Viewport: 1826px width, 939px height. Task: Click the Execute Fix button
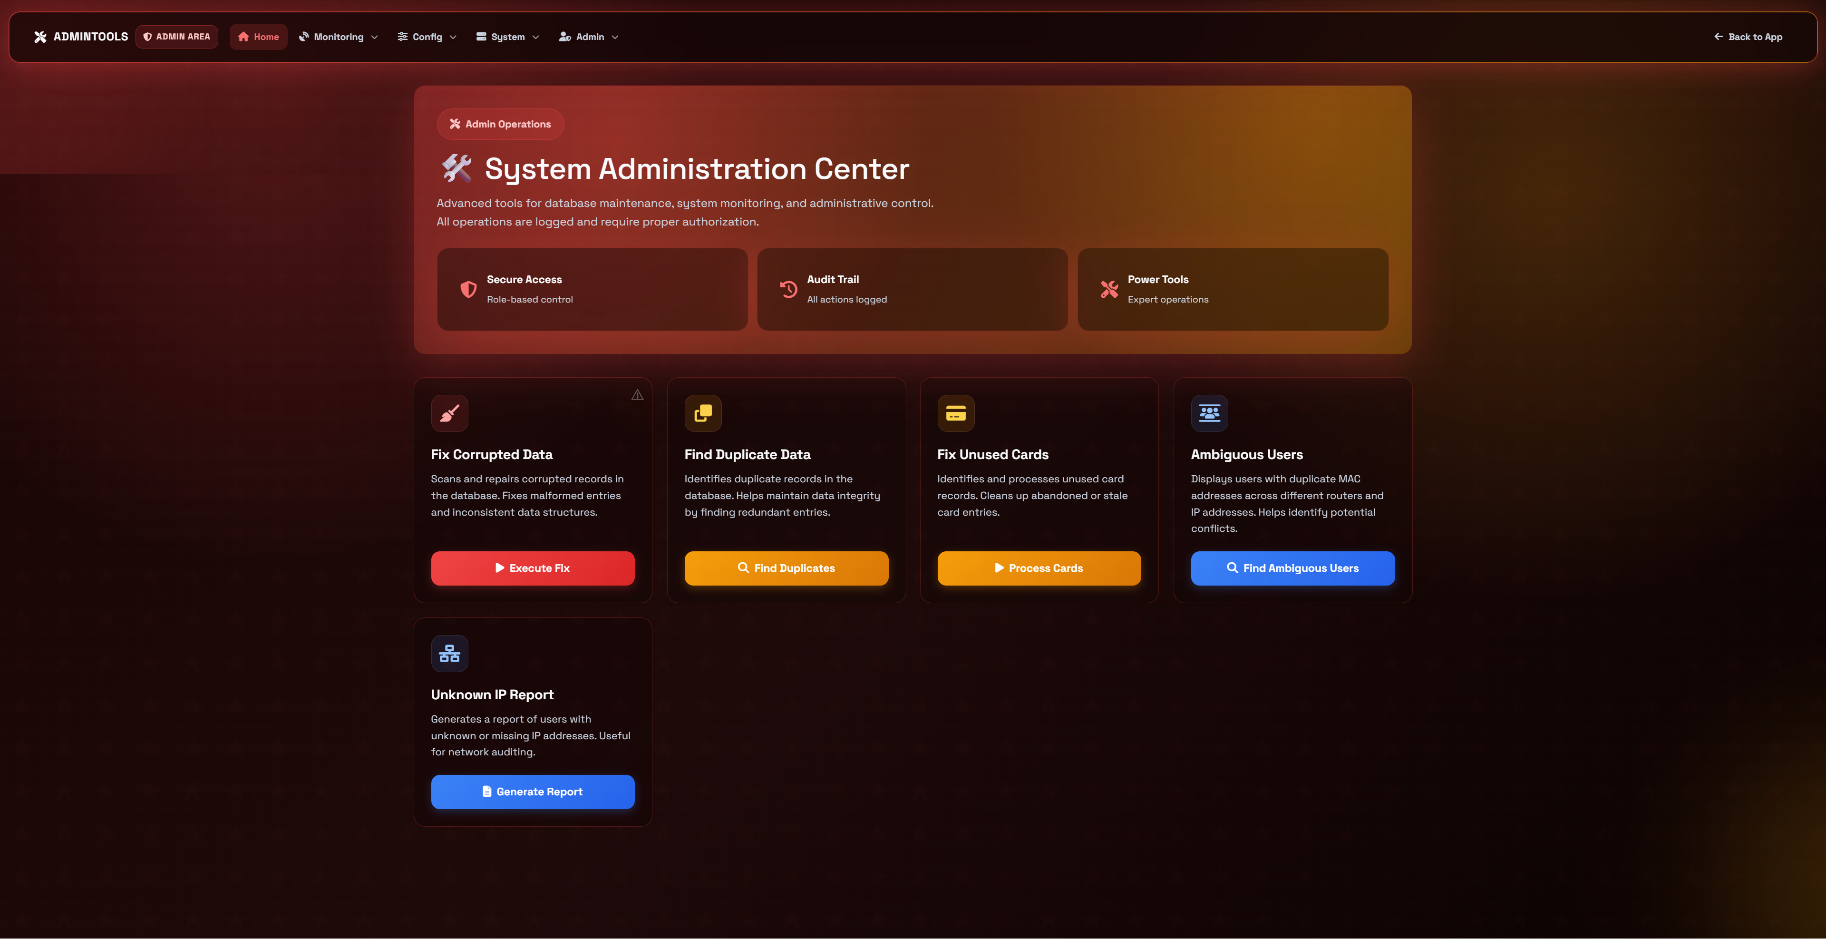[533, 568]
